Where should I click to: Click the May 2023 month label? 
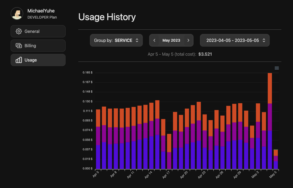171,40
